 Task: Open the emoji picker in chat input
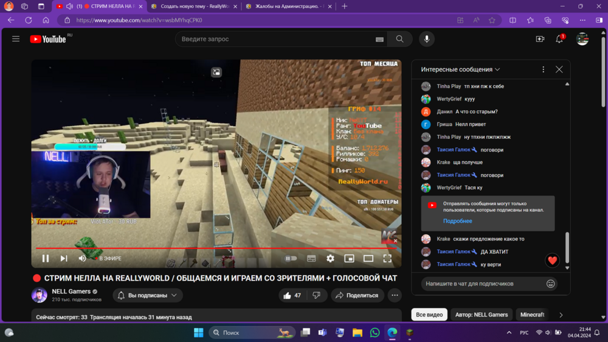pyautogui.click(x=550, y=284)
